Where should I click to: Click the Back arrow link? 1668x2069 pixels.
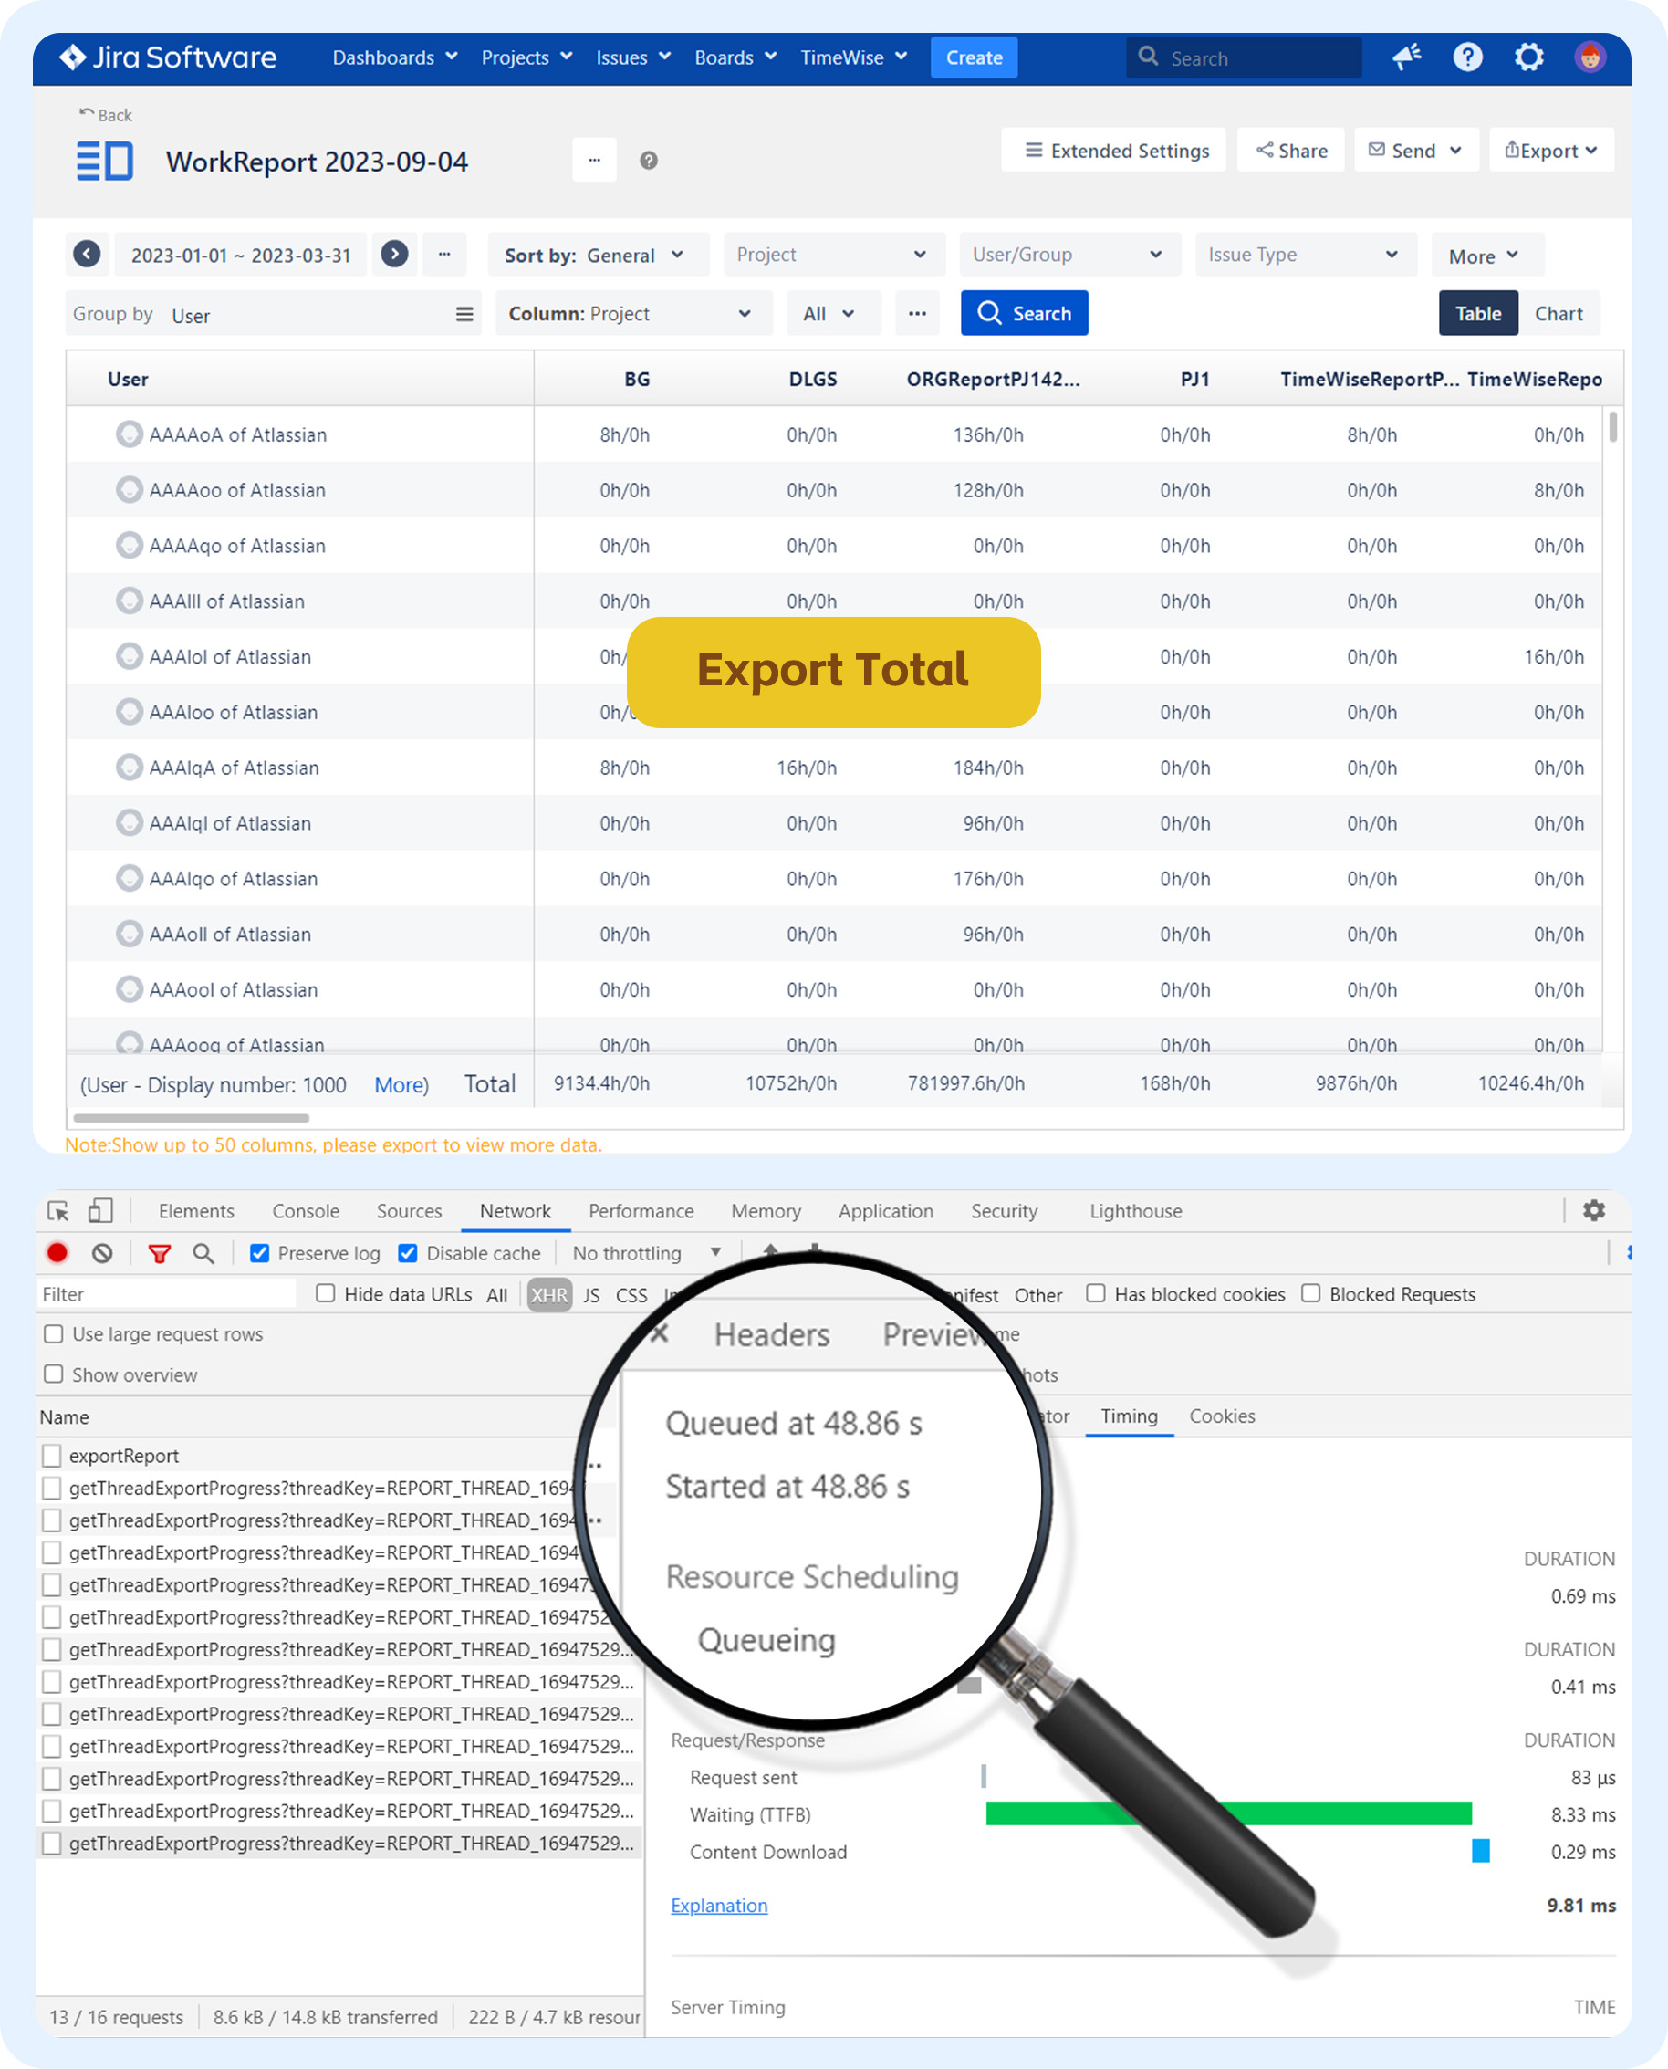tap(106, 115)
